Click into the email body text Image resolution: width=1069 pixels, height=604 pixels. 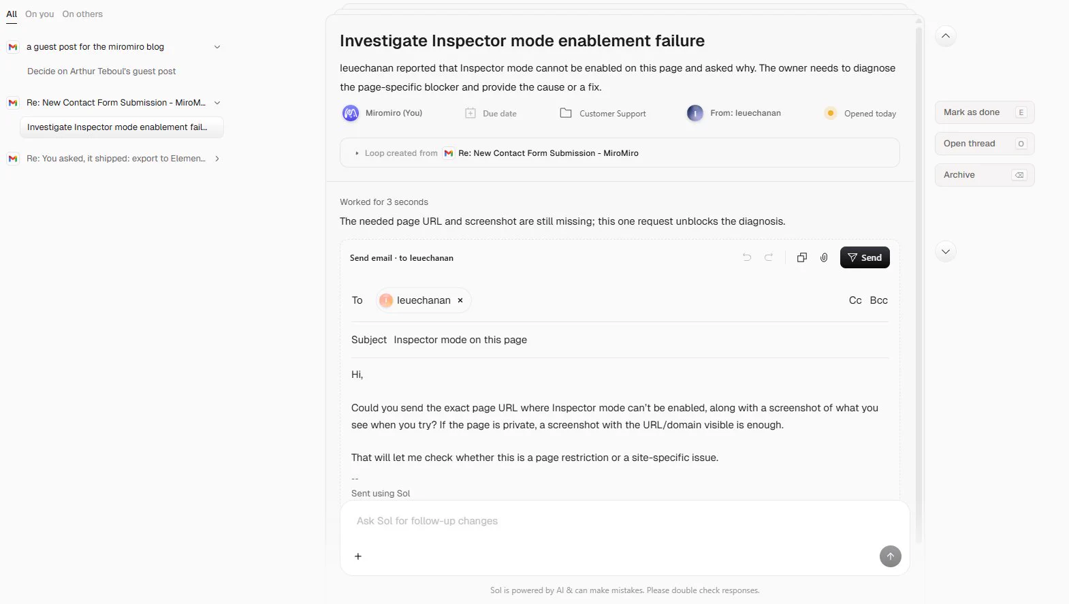coord(620,416)
